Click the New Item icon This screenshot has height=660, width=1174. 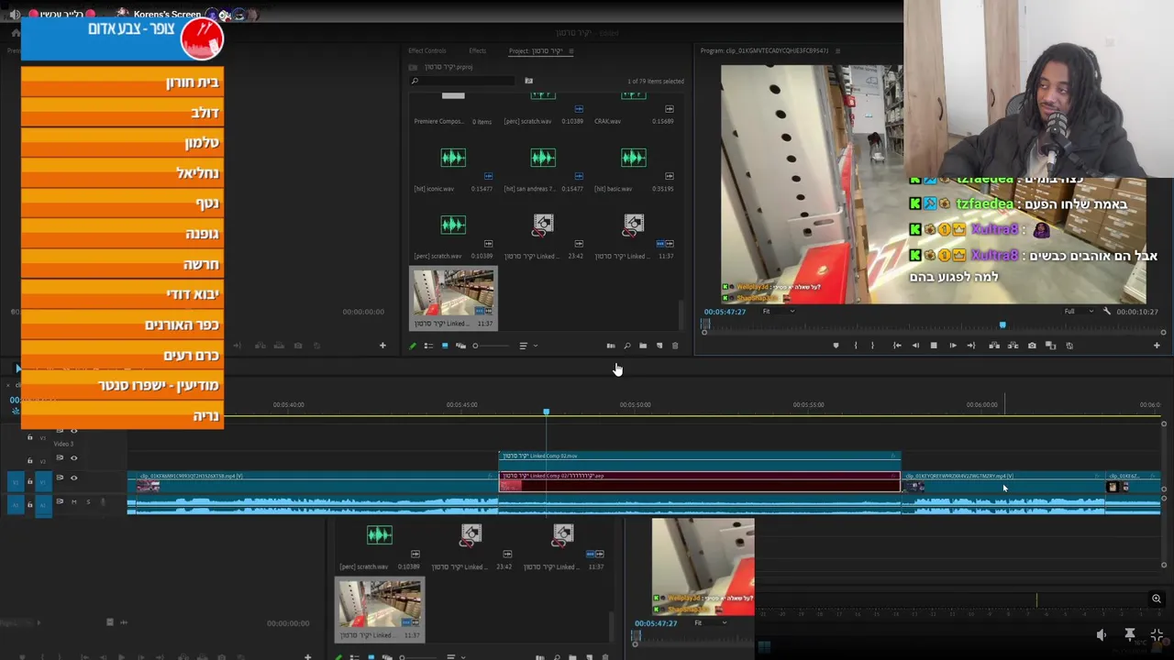[x=659, y=346]
